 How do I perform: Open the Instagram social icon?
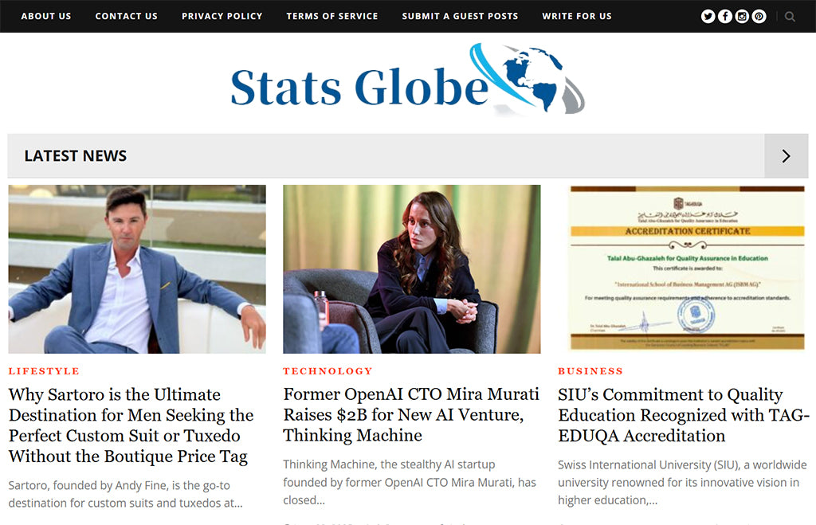click(742, 17)
